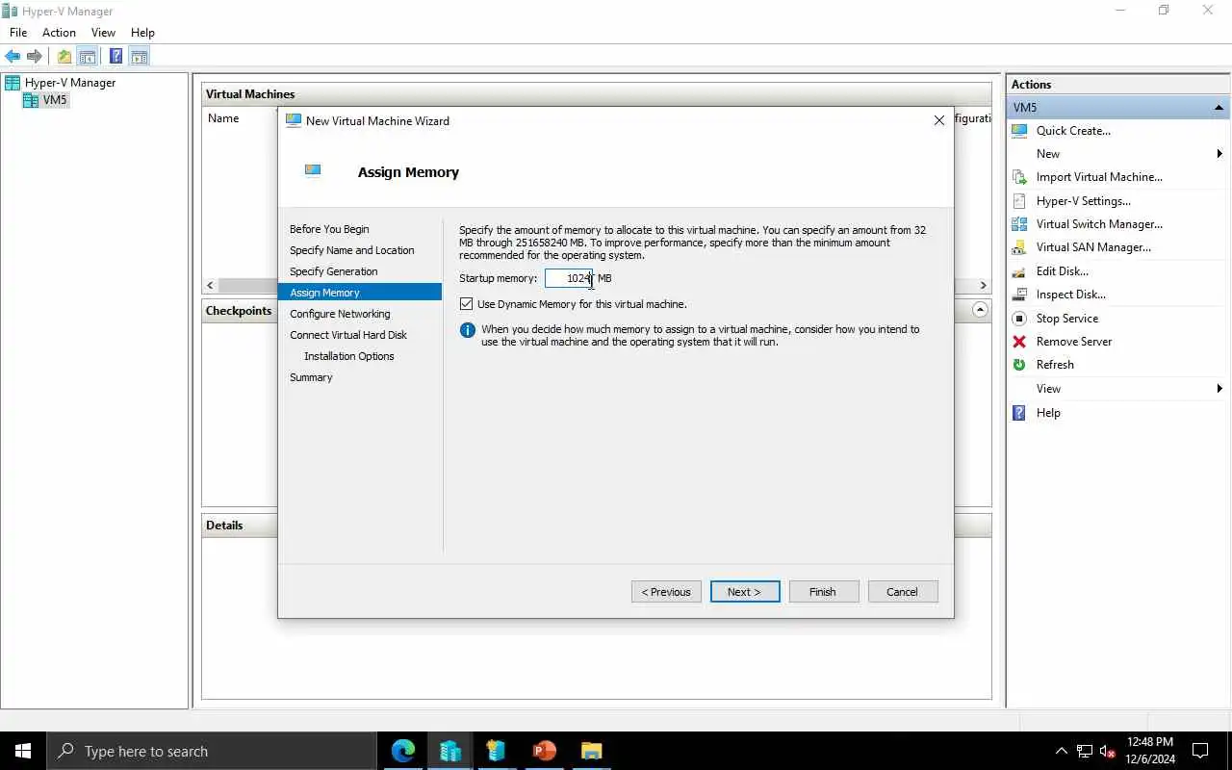This screenshot has width=1232, height=770.
Task: Click the Back arrow toolbar icon
Action: 13,56
